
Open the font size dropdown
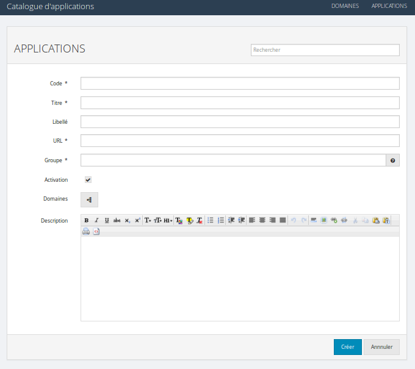(x=157, y=220)
